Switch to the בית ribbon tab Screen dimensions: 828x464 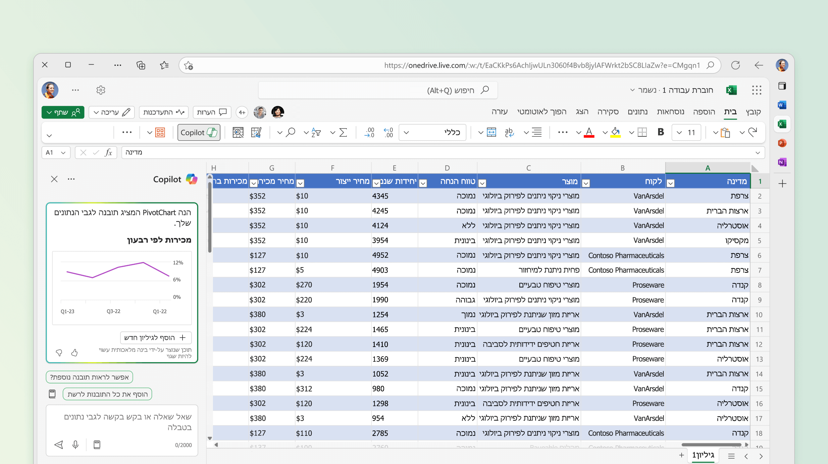pyautogui.click(x=730, y=112)
